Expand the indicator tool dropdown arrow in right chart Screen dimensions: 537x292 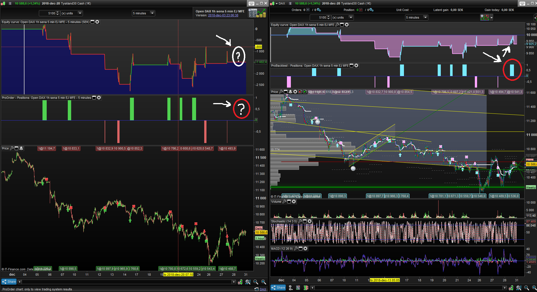tap(491, 18)
